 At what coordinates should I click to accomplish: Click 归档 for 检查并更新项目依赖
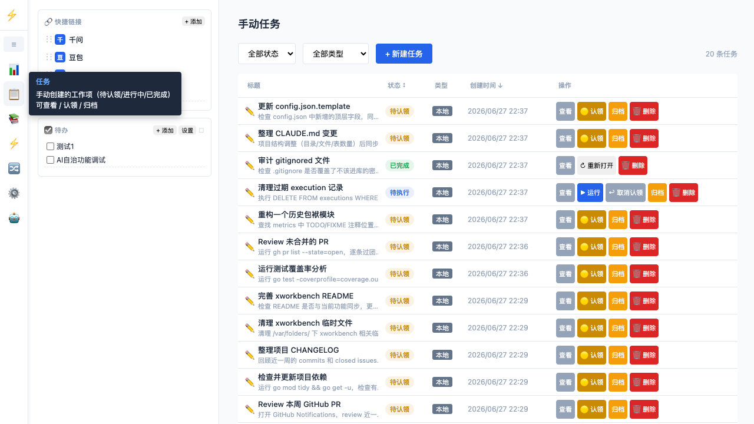(618, 382)
